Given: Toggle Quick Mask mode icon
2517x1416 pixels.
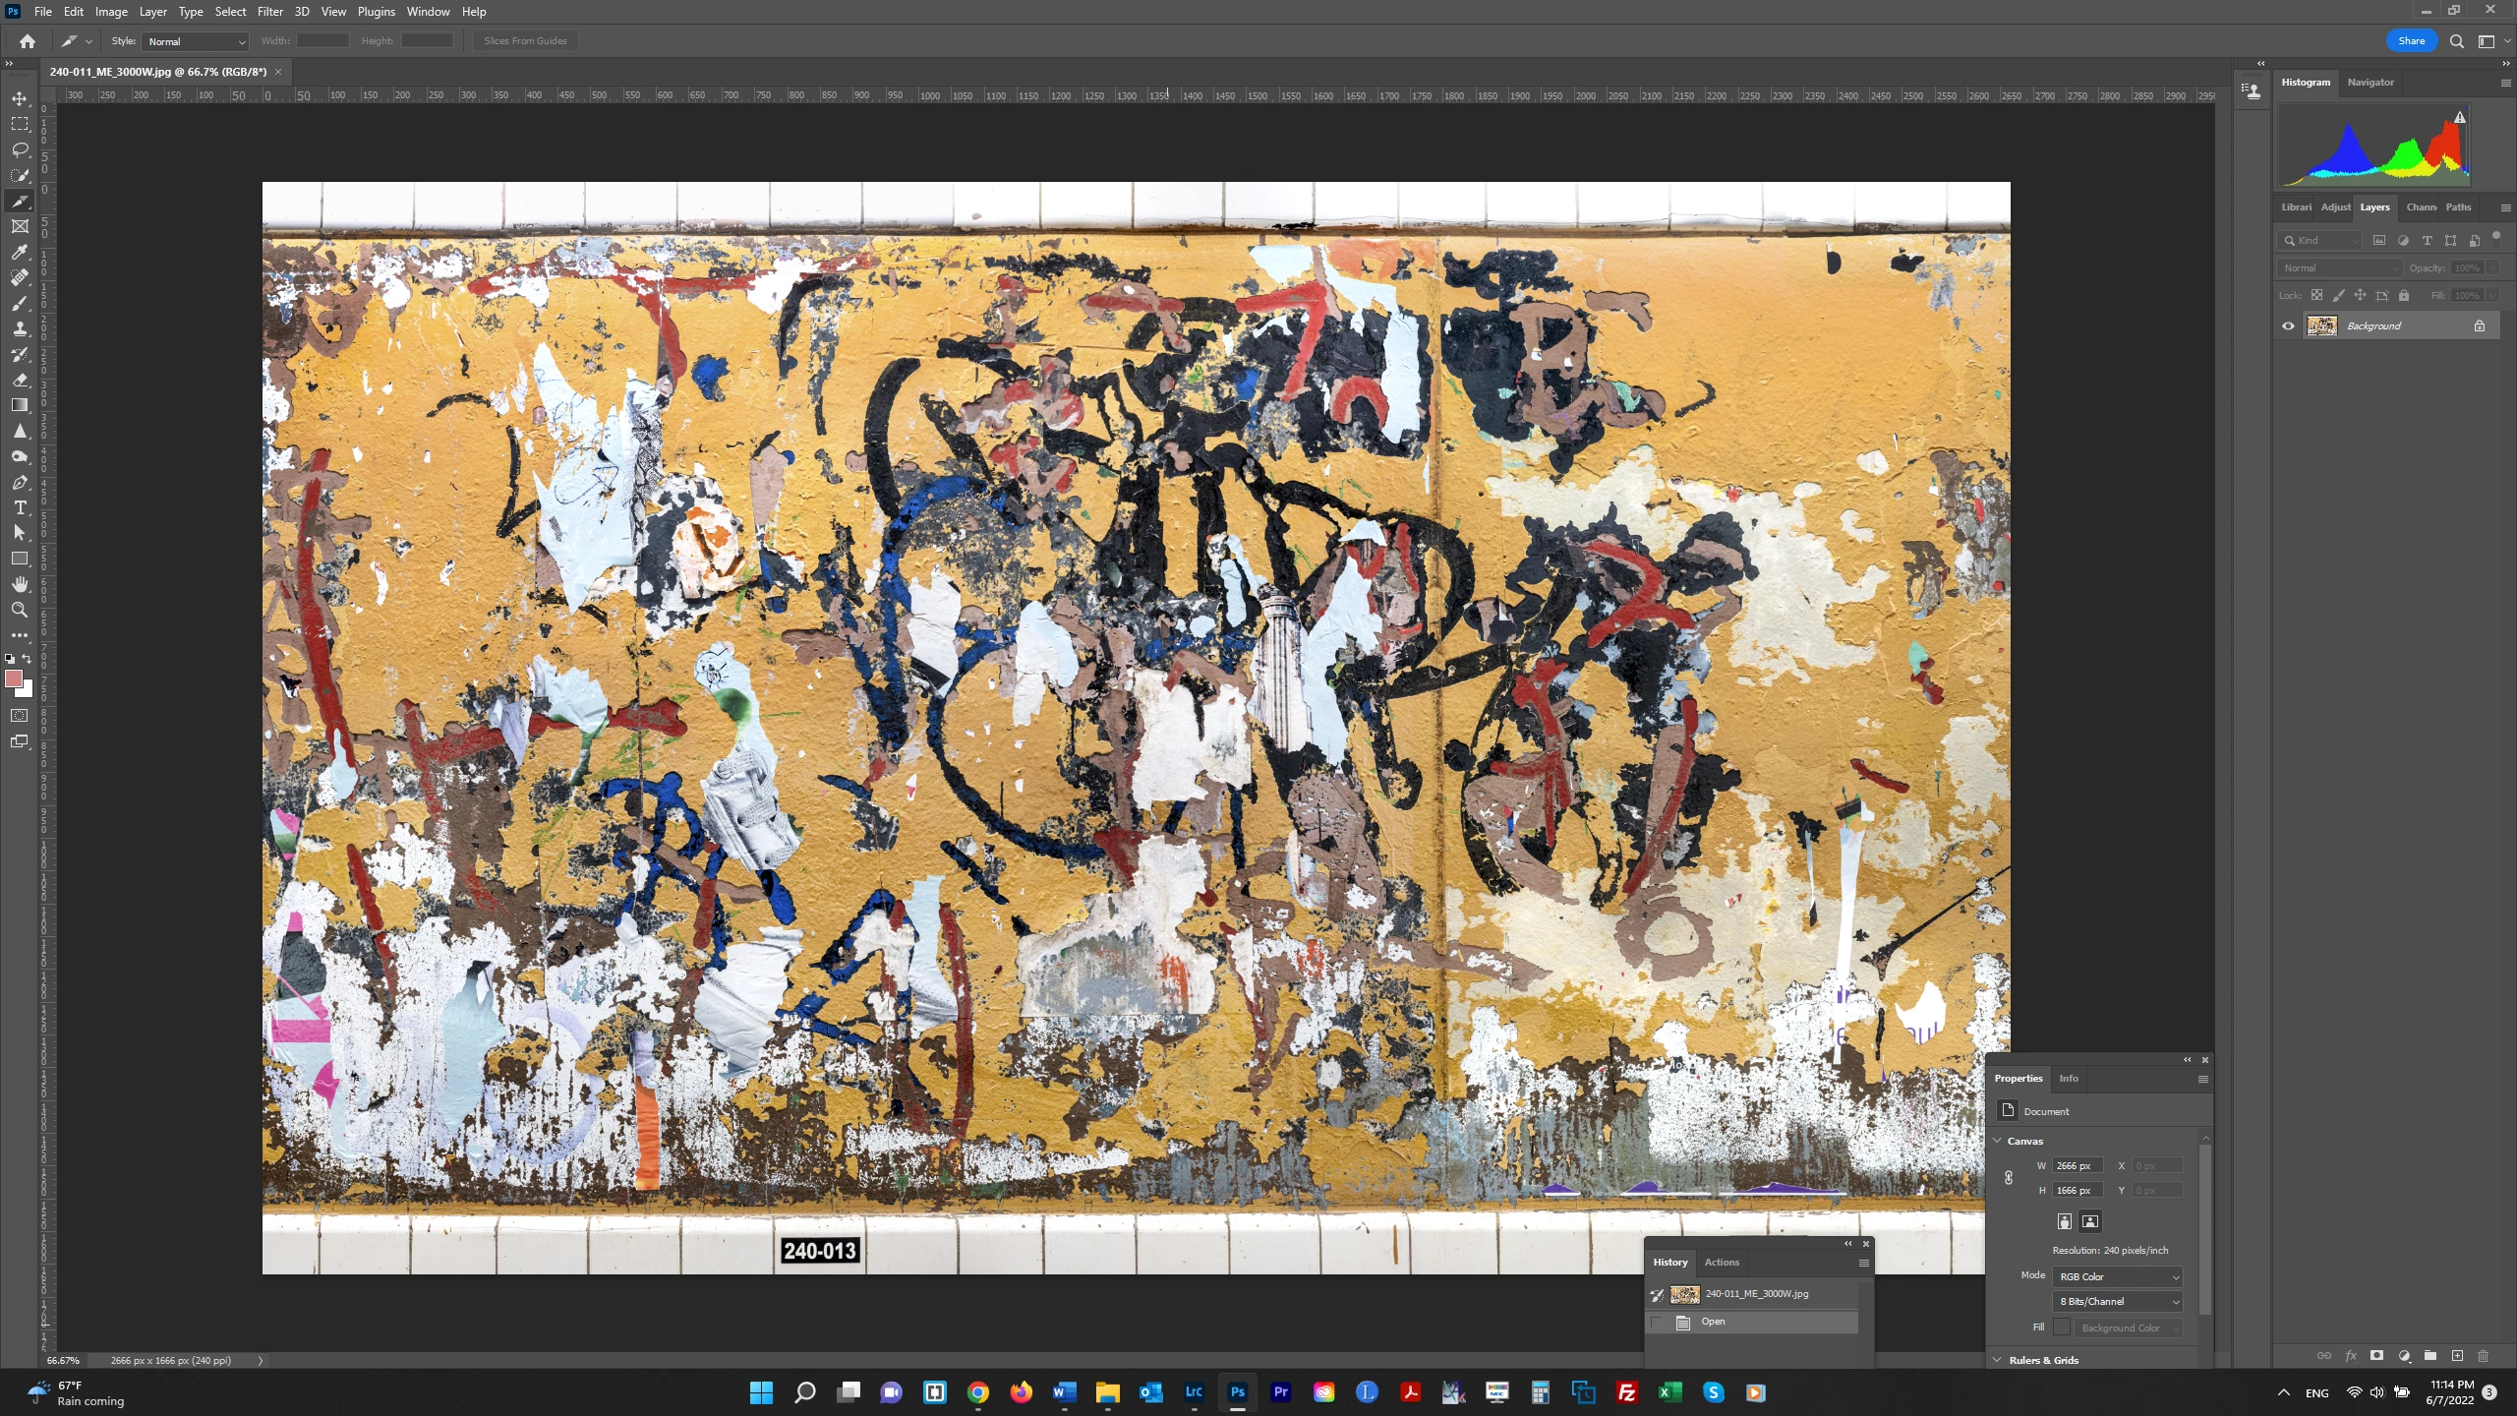Looking at the screenshot, I should click(x=20, y=716).
